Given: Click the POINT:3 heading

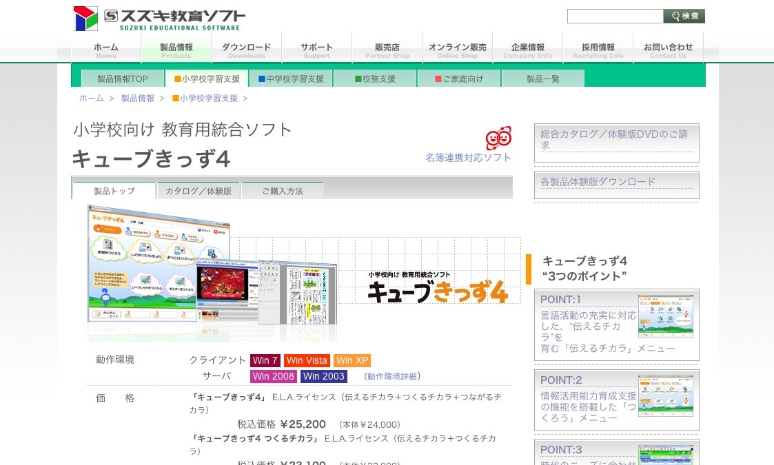Looking at the screenshot, I should 561,450.
